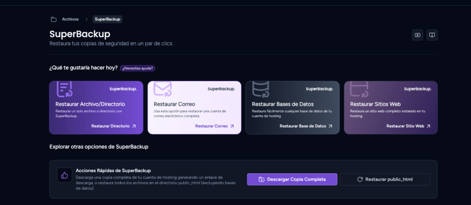Click the ¿Necesitas ayuda? badge
Image resolution: width=471 pixels, height=205 pixels.
click(138, 68)
